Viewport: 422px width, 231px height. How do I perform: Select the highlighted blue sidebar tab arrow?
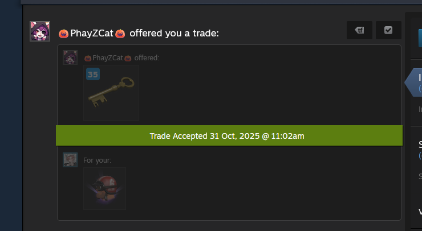413,82
